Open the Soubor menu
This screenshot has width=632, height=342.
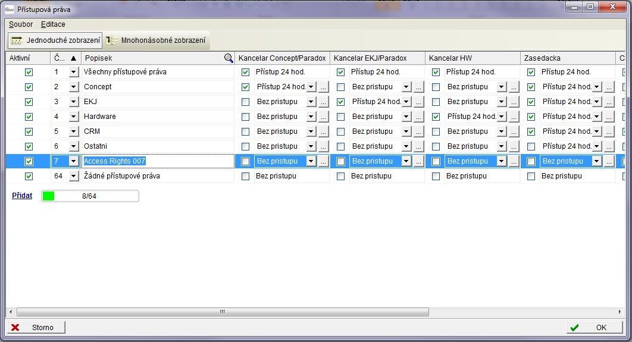tap(21, 24)
